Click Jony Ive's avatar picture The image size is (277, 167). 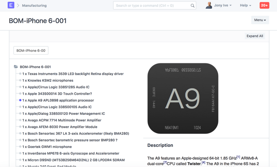[209, 6]
